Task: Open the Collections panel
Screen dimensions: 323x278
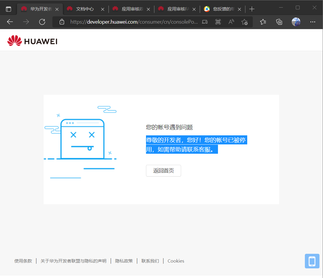Action: pyautogui.click(x=279, y=22)
